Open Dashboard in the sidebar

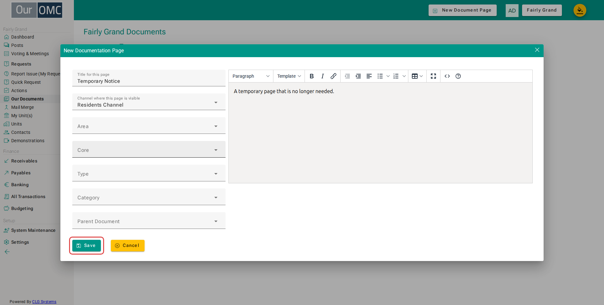tap(22, 37)
